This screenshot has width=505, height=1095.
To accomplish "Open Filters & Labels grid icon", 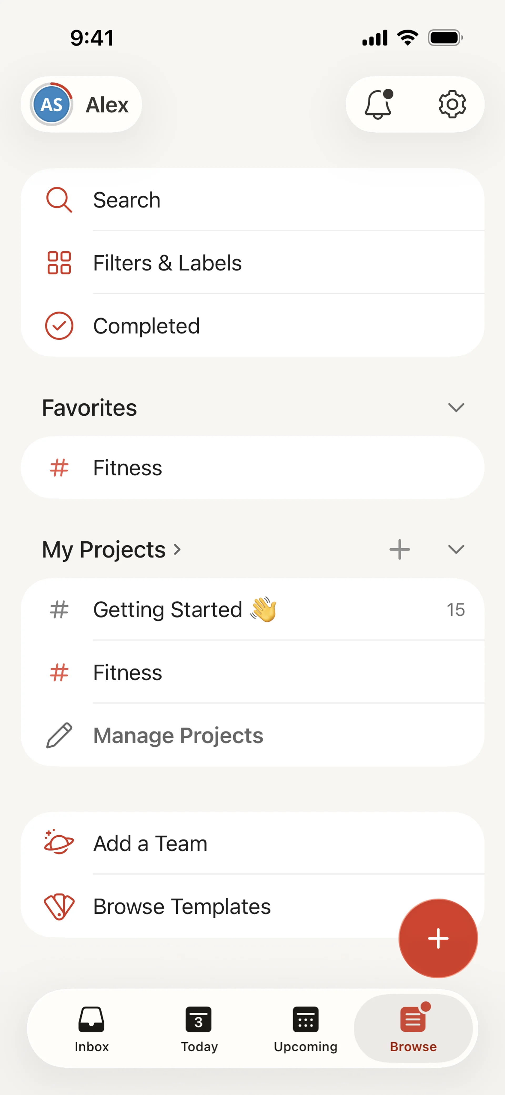I will click(x=59, y=263).
